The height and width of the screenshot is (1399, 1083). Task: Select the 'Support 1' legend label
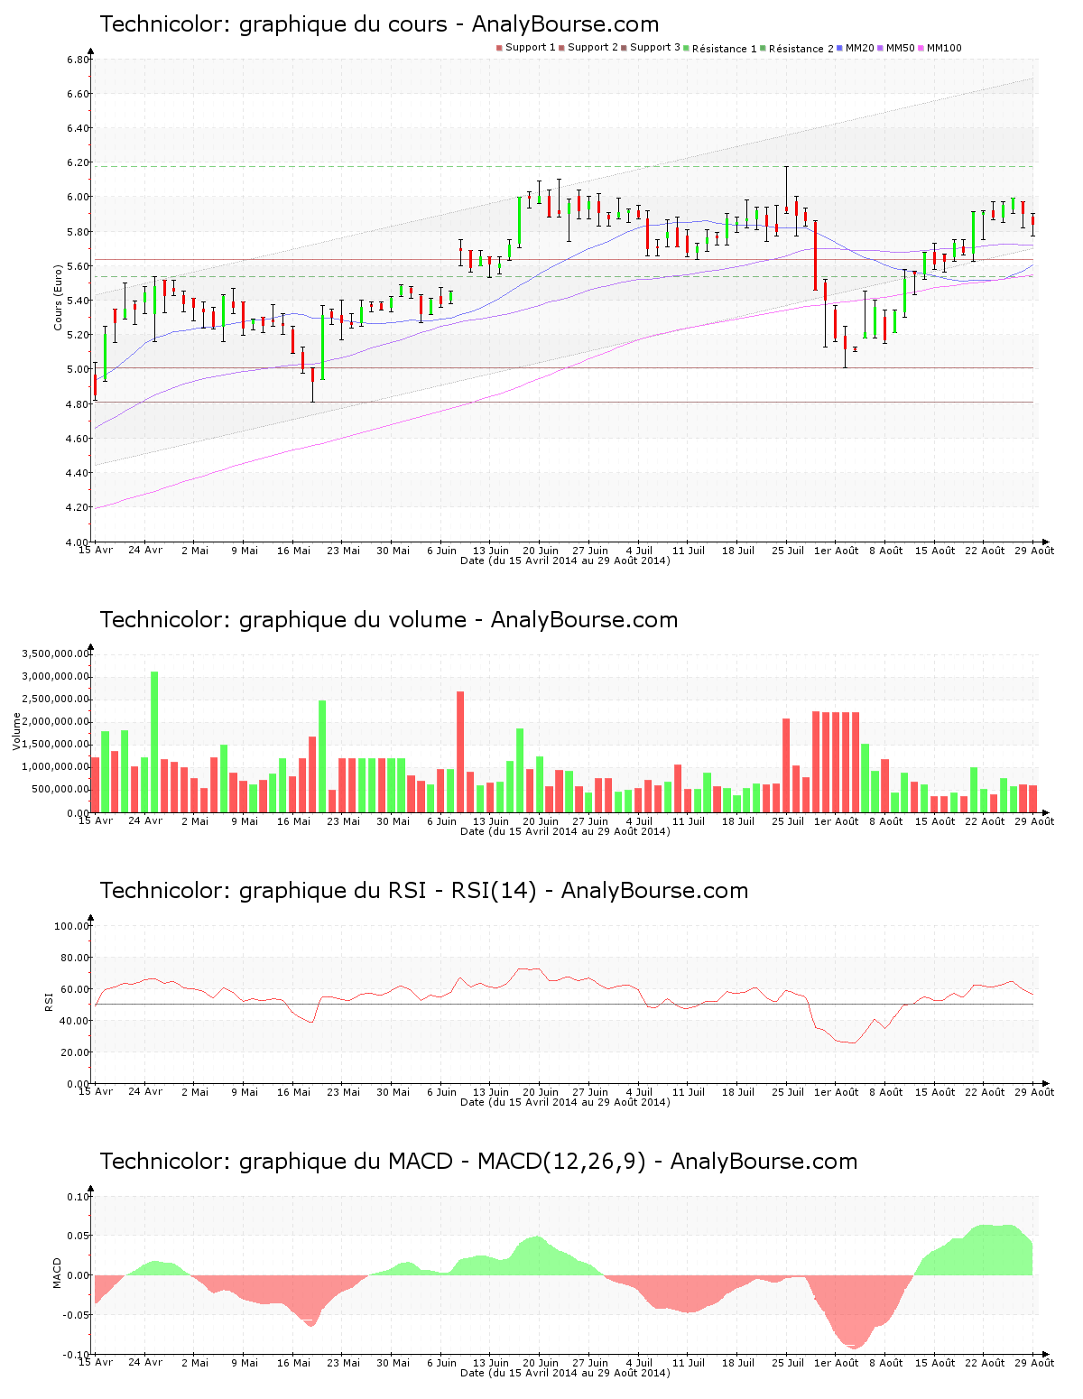pos(531,48)
